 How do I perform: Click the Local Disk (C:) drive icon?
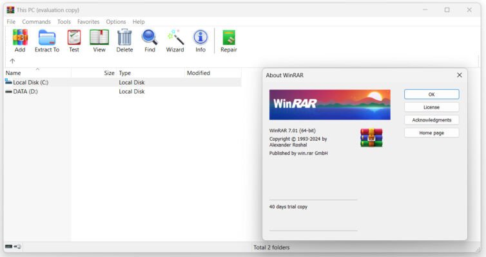click(8, 82)
